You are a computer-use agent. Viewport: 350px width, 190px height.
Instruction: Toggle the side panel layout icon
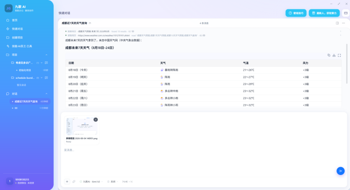[337, 23]
